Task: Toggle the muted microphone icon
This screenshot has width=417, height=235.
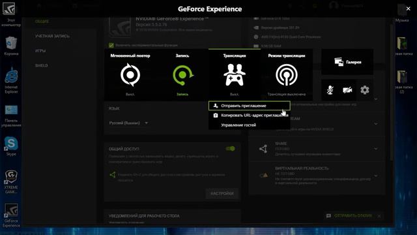Action: click(330, 90)
